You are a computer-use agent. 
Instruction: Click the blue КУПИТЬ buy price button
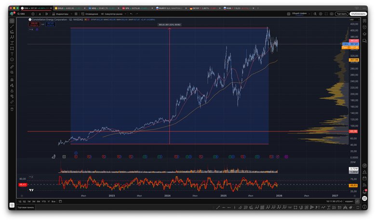pyautogui.click(x=50, y=24)
